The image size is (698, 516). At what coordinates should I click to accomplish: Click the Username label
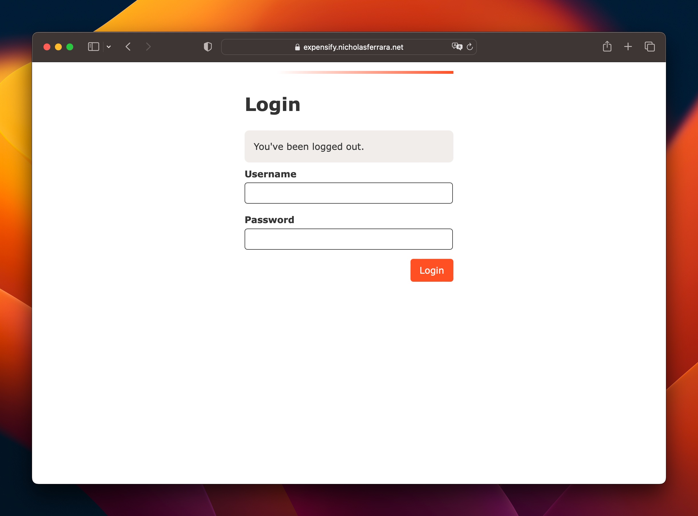[270, 174]
